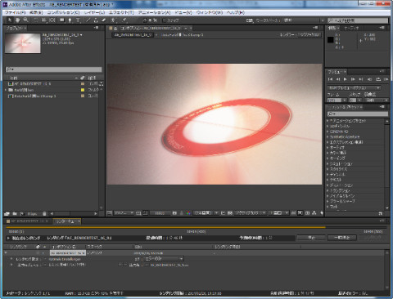Select the Clone Stamp tool
The image size is (393, 299).
pos(96,20)
